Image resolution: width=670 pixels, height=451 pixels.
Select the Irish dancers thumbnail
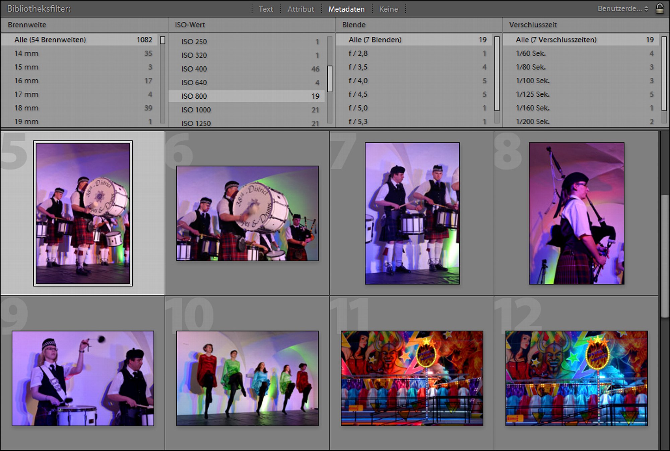point(247,378)
